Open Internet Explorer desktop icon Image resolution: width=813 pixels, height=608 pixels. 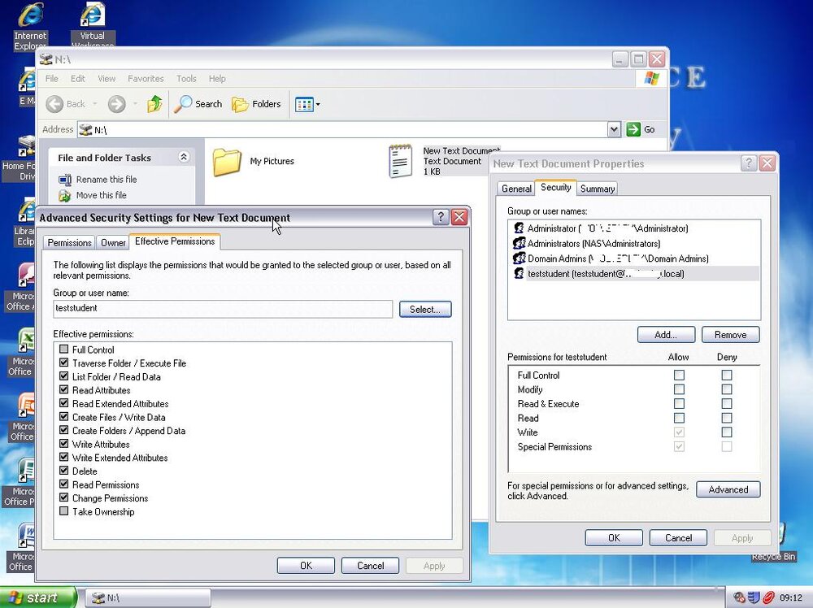pos(31,15)
